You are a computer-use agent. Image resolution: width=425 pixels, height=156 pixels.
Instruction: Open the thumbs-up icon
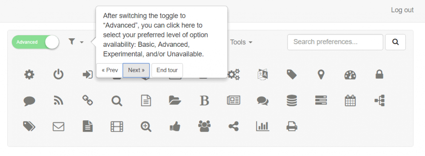175,127
